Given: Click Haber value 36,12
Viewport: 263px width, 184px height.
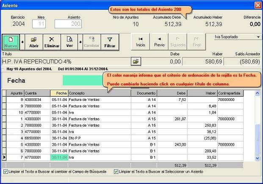Looking at the screenshot, I should [x=202, y=132].
